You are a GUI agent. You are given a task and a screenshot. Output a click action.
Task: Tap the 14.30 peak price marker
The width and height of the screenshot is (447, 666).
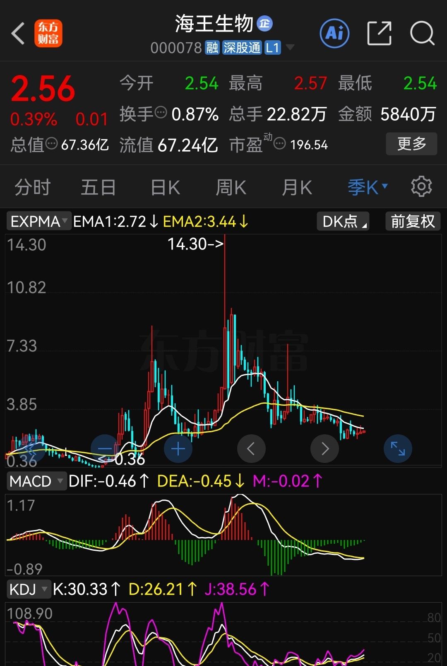coord(195,244)
